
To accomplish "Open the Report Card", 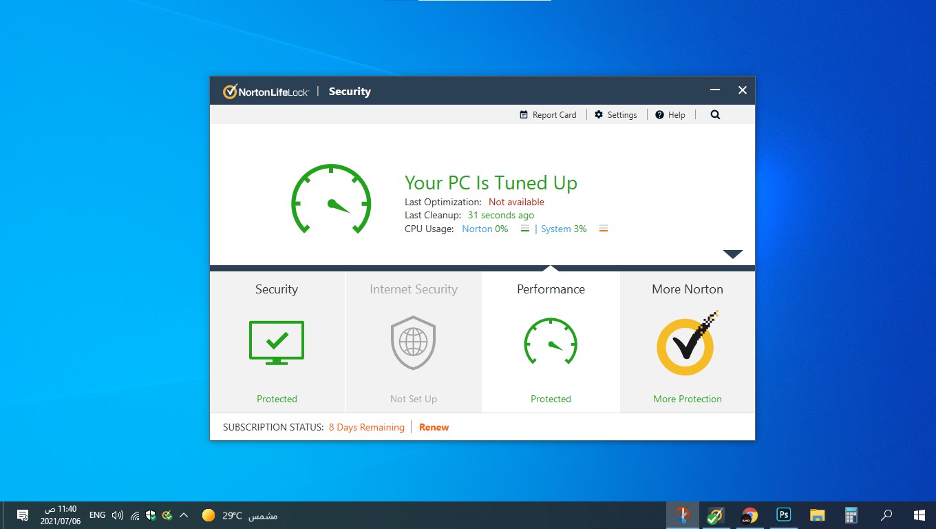I will (x=548, y=115).
